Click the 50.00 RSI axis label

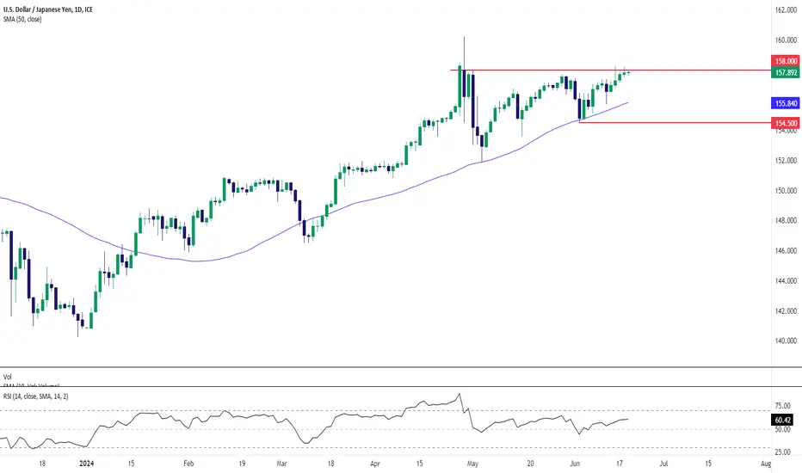click(x=782, y=429)
